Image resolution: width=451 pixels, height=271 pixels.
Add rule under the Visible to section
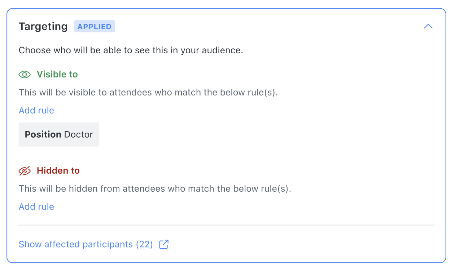tap(36, 110)
